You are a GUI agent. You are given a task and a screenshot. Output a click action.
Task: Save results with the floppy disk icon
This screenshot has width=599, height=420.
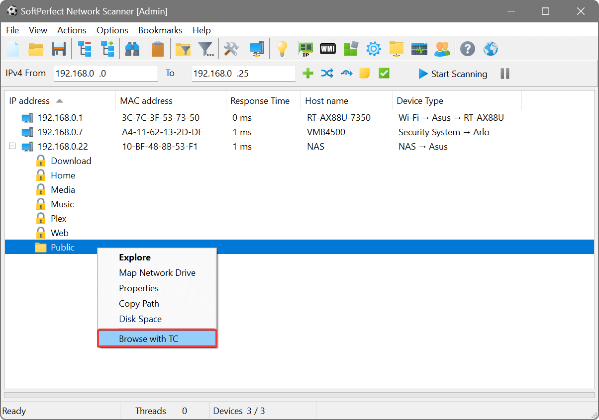[x=59, y=49]
